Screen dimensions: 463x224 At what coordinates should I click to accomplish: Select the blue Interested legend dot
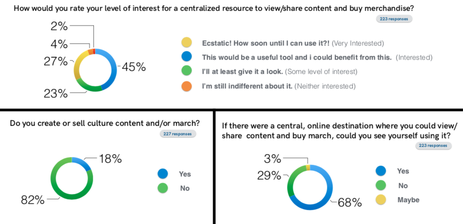coord(186,57)
